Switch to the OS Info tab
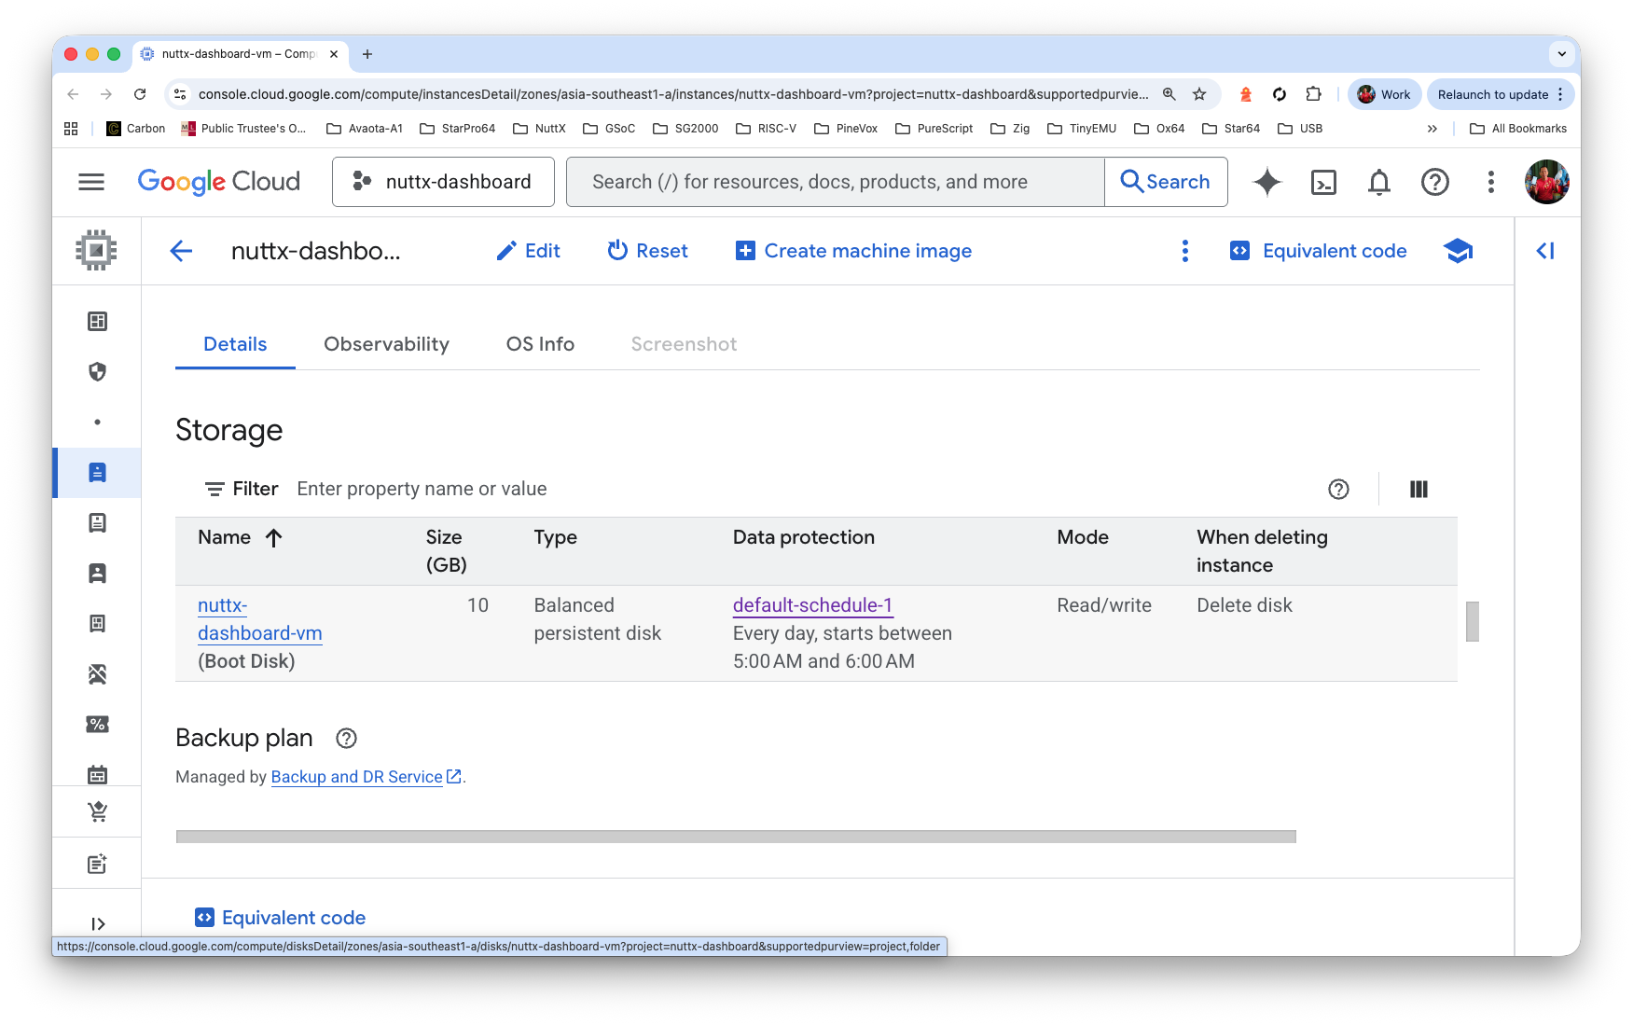The width and height of the screenshot is (1633, 1025). (540, 344)
